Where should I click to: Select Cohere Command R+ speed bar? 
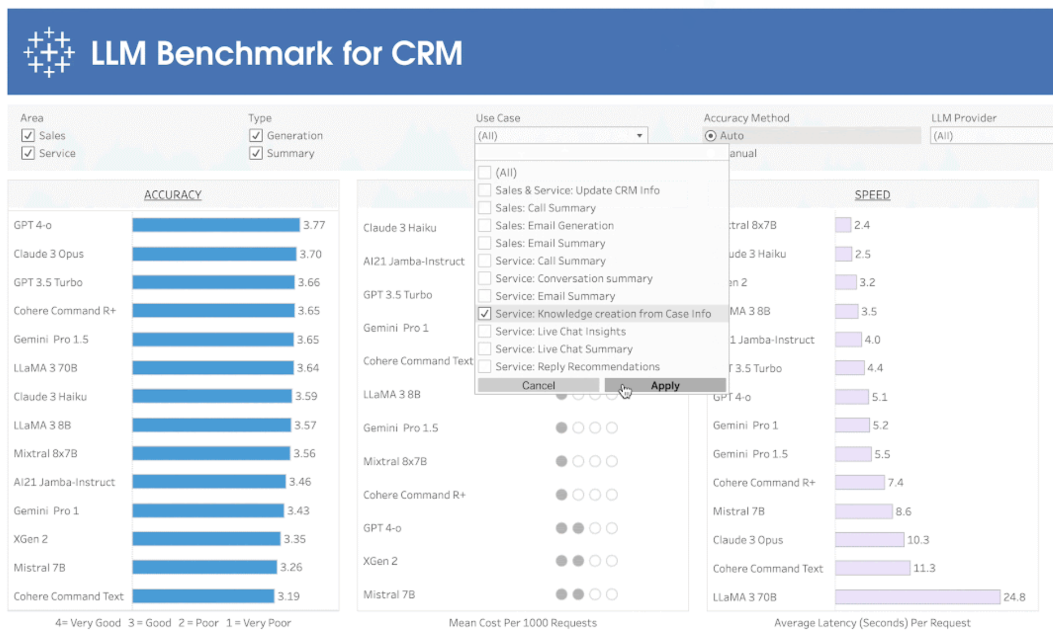[860, 482]
